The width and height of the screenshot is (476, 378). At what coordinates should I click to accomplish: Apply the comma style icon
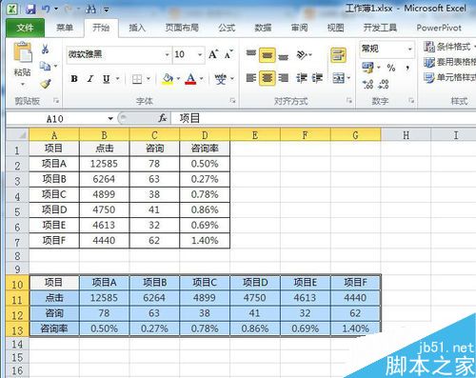pyautogui.click(x=407, y=68)
